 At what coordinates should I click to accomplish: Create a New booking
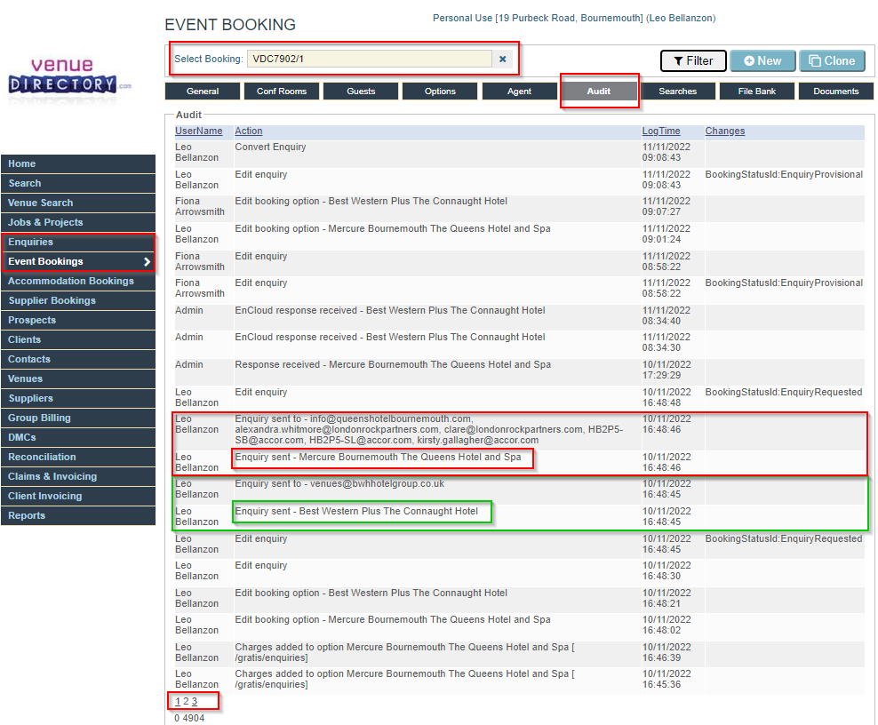point(762,61)
